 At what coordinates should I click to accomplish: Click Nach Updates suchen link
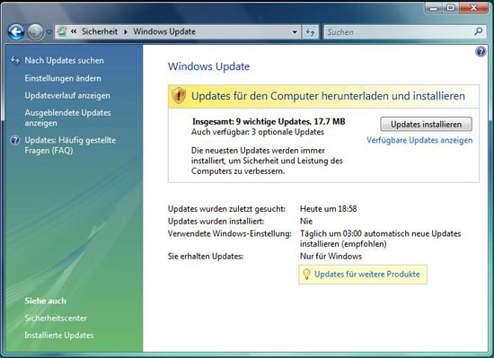click(x=65, y=60)
